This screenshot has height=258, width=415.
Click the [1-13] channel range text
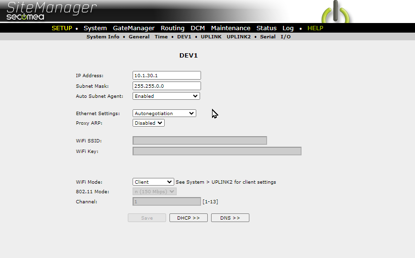211,201
